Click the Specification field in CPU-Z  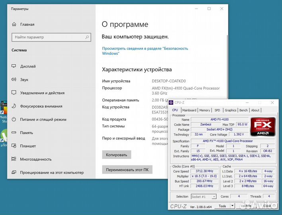(233, 141)
